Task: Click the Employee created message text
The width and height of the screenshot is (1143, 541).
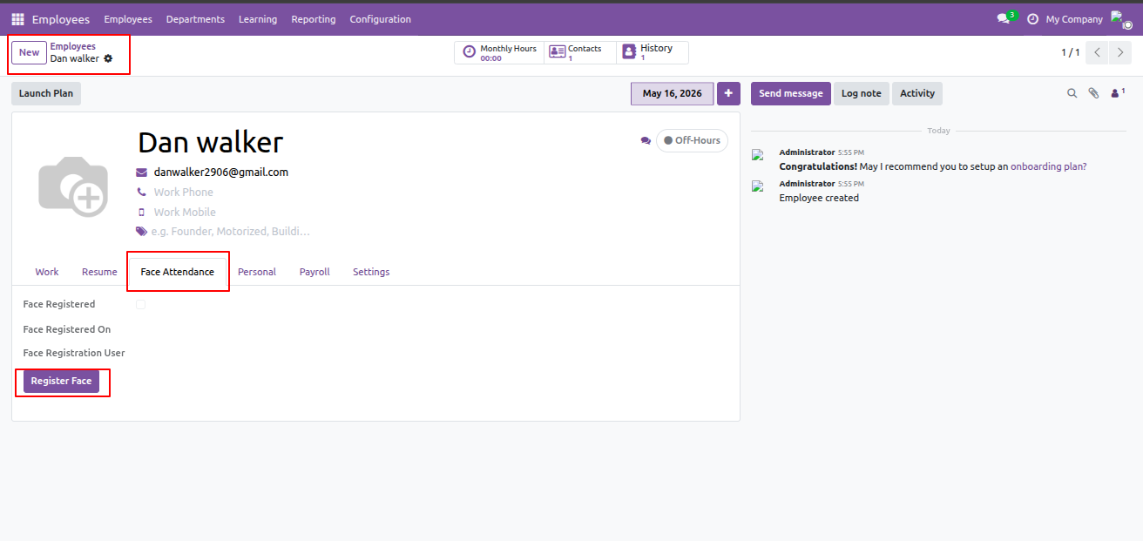Action: click(x=819, y=198)
